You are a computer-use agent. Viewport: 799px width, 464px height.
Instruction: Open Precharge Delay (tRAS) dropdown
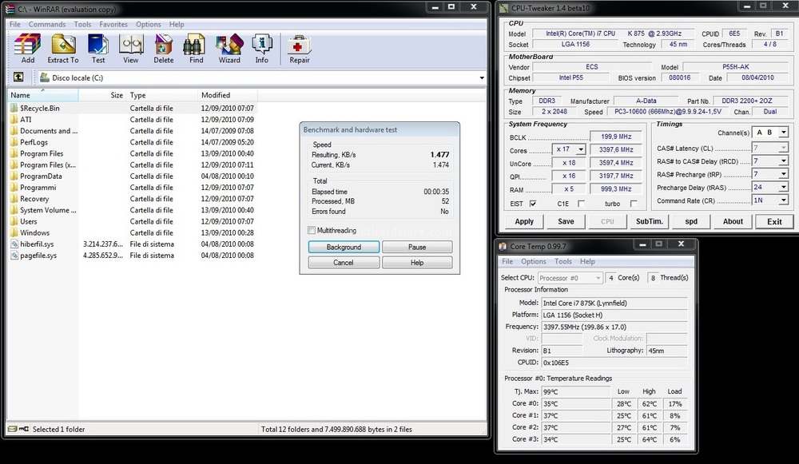[x=784, y=187]
